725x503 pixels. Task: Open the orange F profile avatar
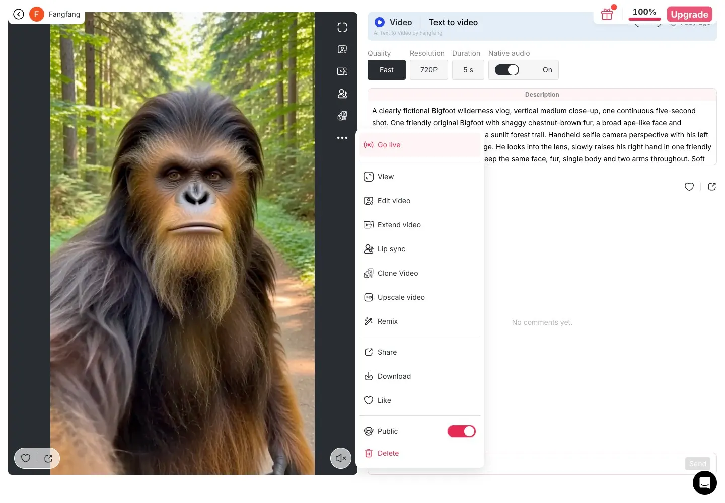coord(36,14)
